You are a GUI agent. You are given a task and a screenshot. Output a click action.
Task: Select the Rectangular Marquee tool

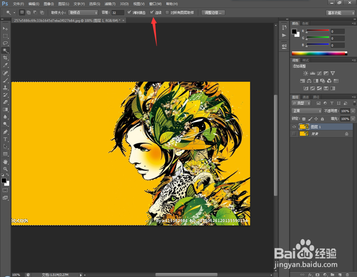pos(5,36)
